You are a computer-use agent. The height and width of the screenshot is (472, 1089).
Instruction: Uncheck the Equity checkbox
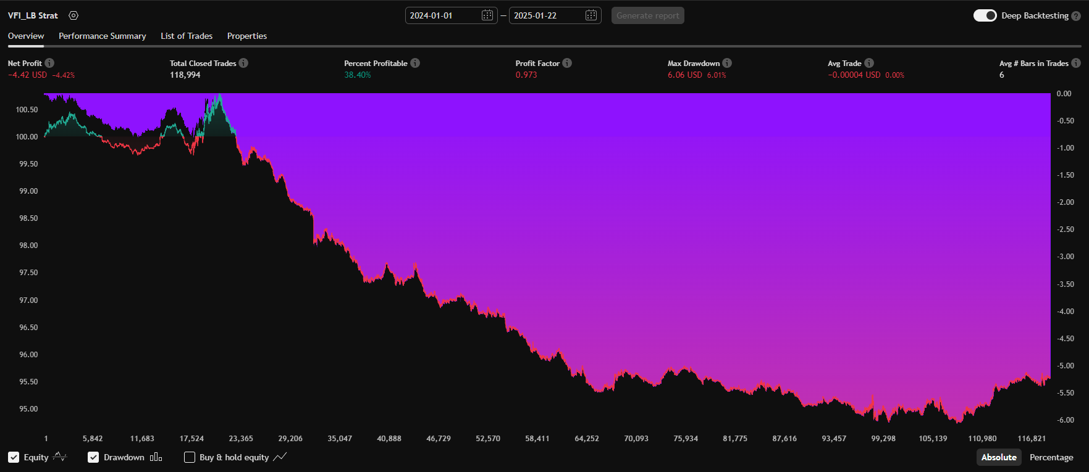[x=14, y=457]
